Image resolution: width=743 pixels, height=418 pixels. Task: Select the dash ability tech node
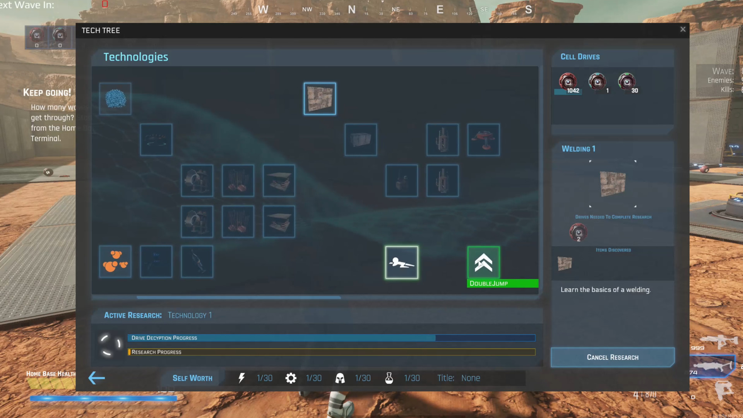(x=401, y=262)
